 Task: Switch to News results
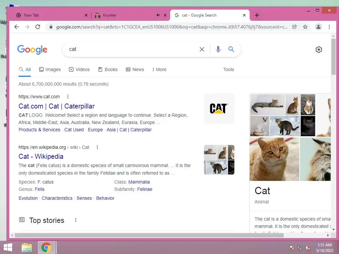[x=135, y=69]
